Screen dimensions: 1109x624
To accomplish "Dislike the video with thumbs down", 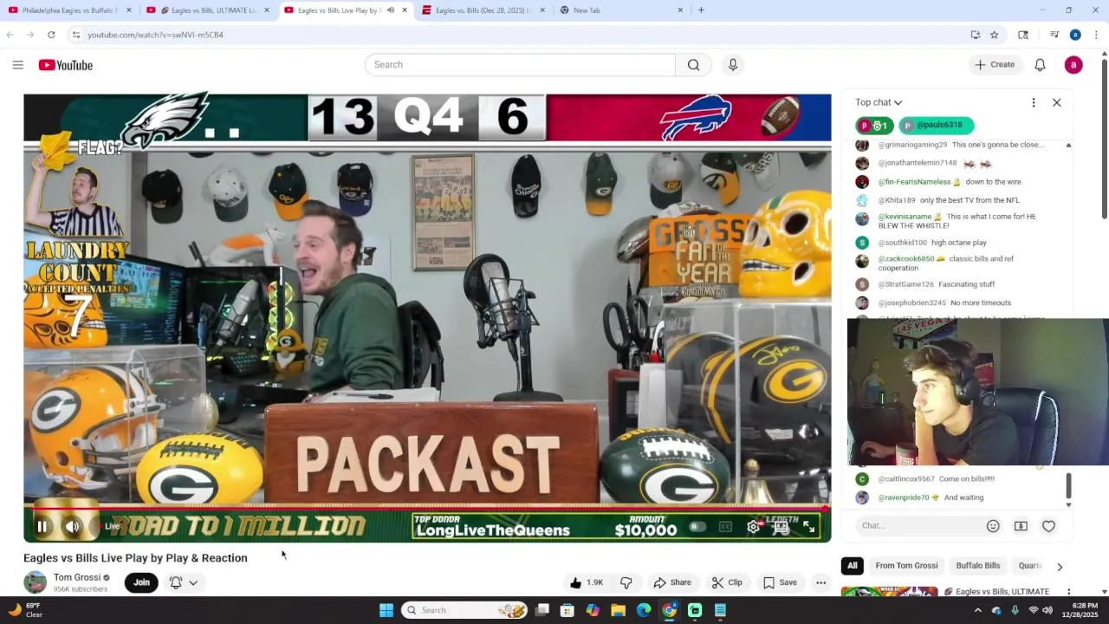I will coord(626,582).
